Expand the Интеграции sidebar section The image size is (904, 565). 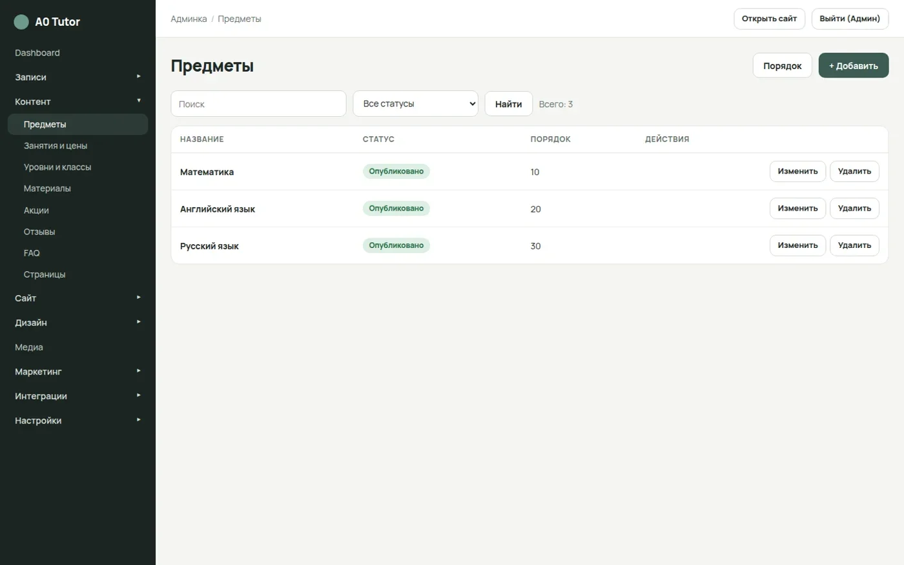click(x=77, y=396)
